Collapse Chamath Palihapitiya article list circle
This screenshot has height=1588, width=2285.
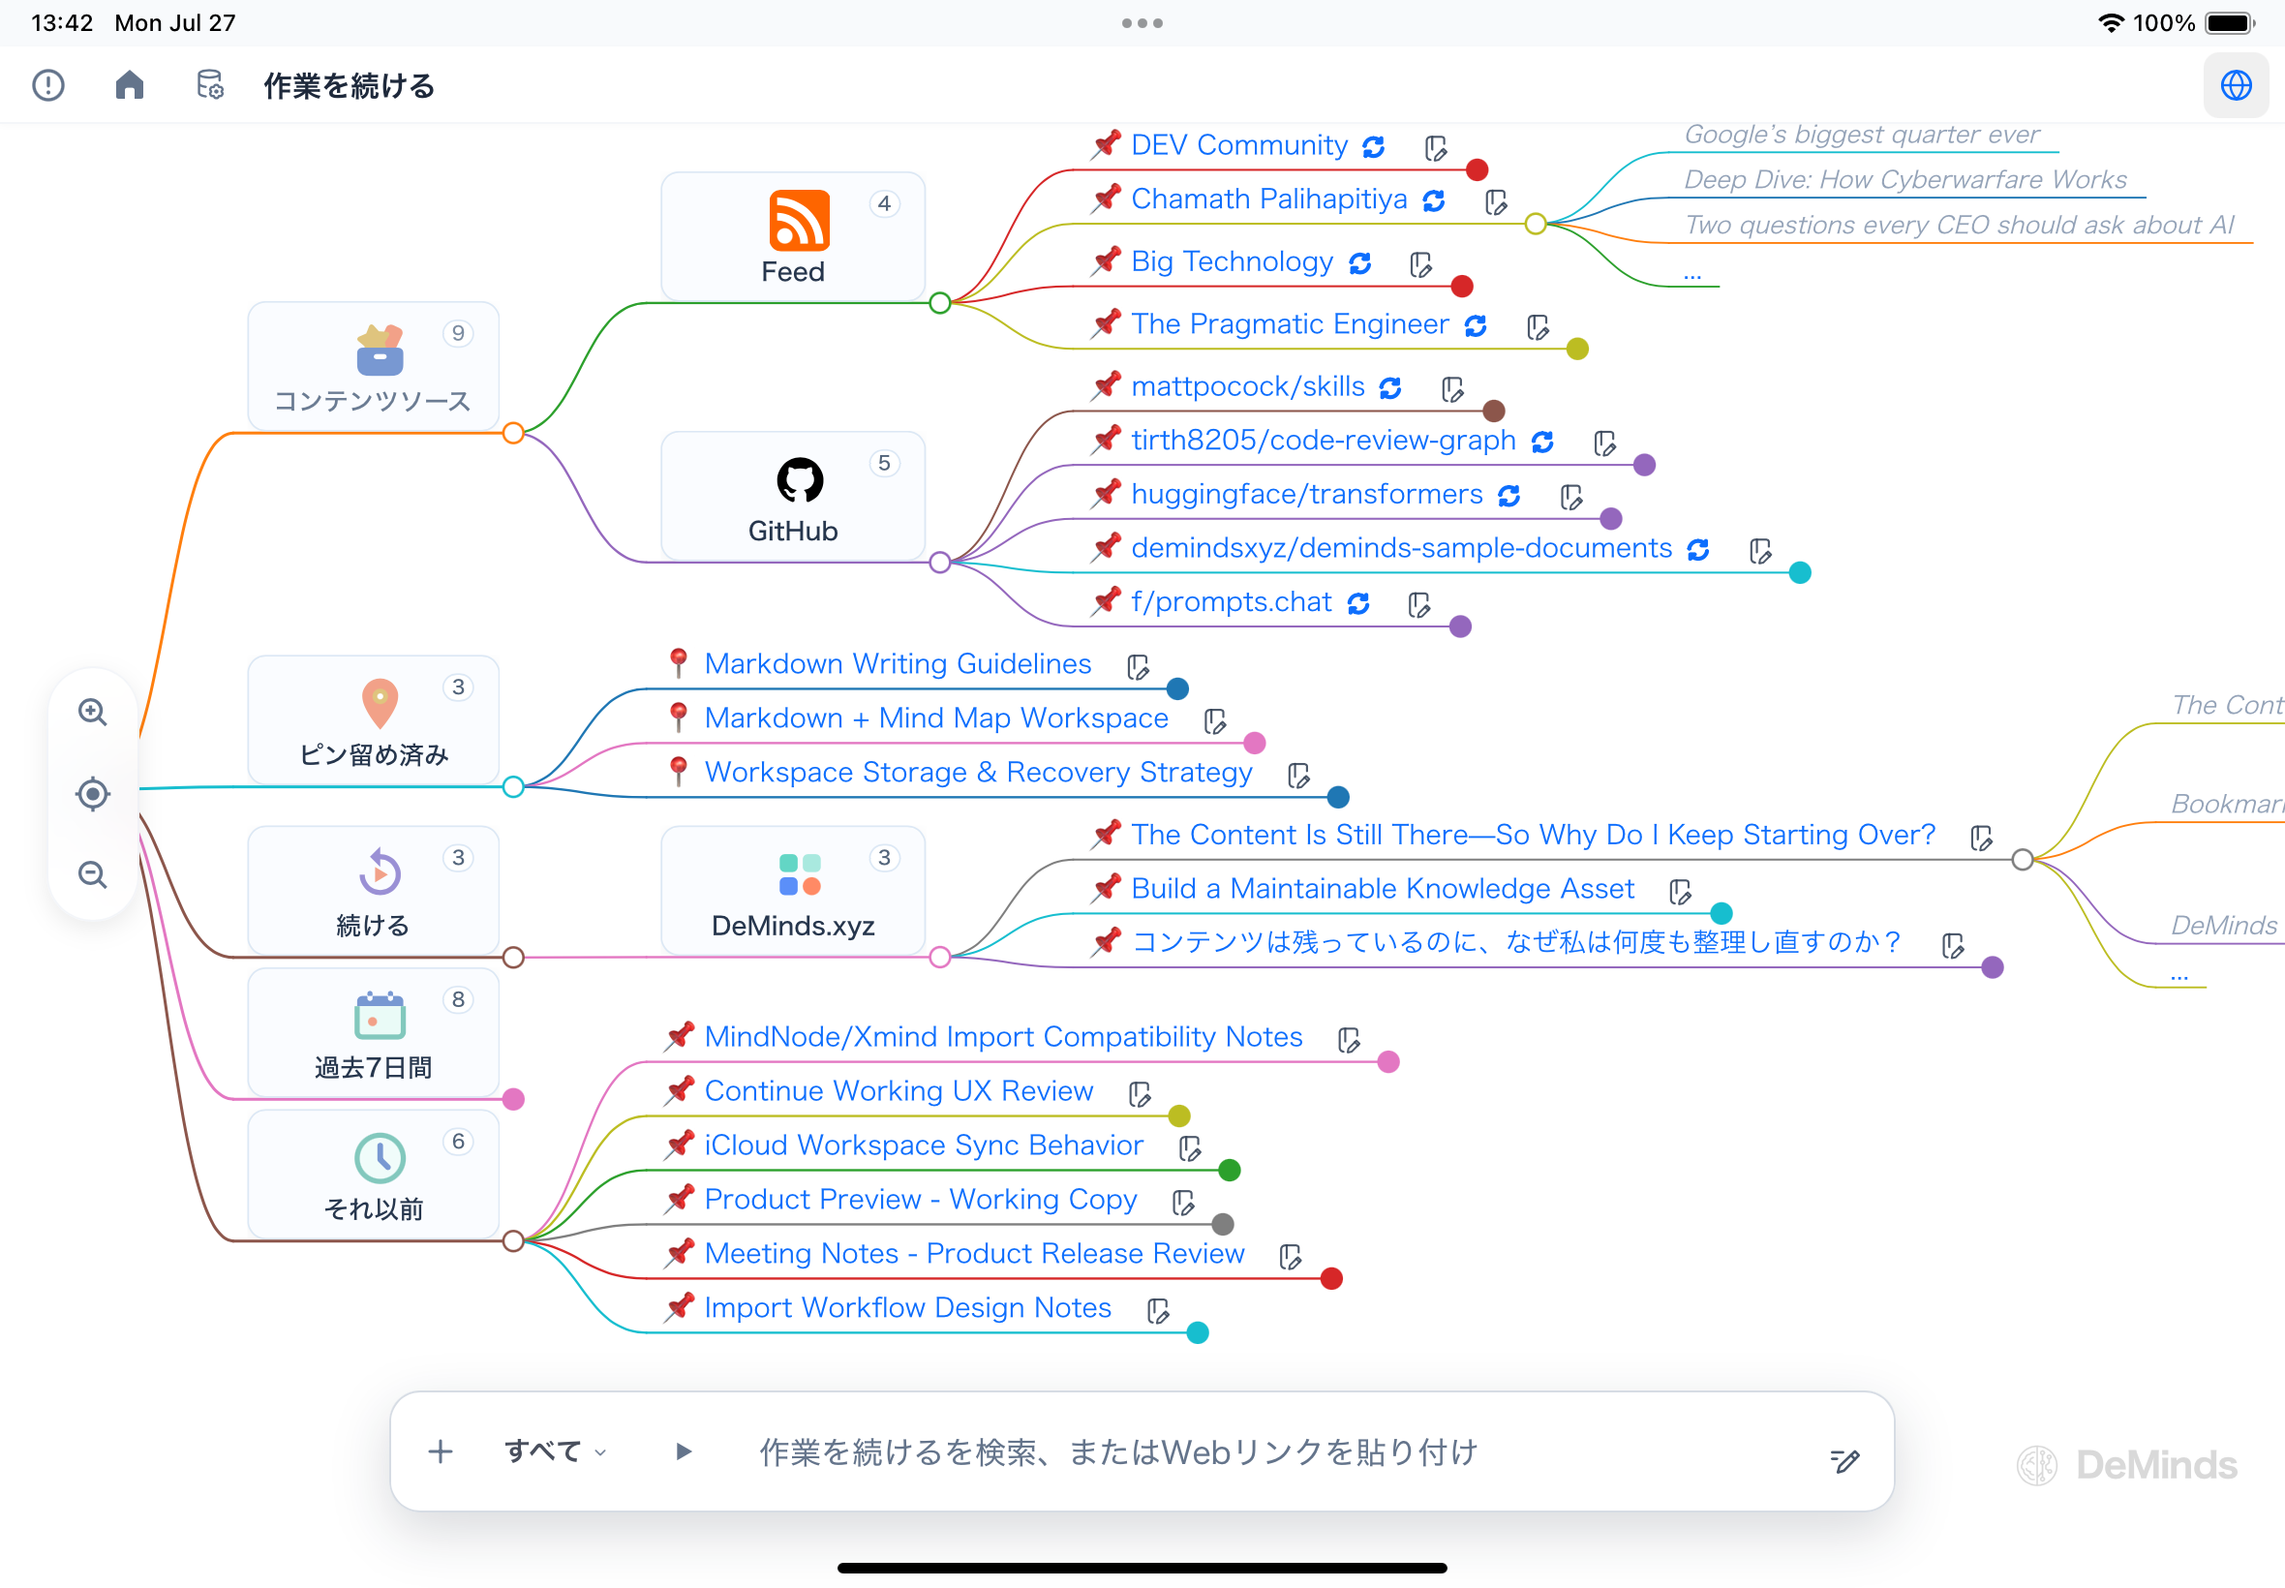1536,224
